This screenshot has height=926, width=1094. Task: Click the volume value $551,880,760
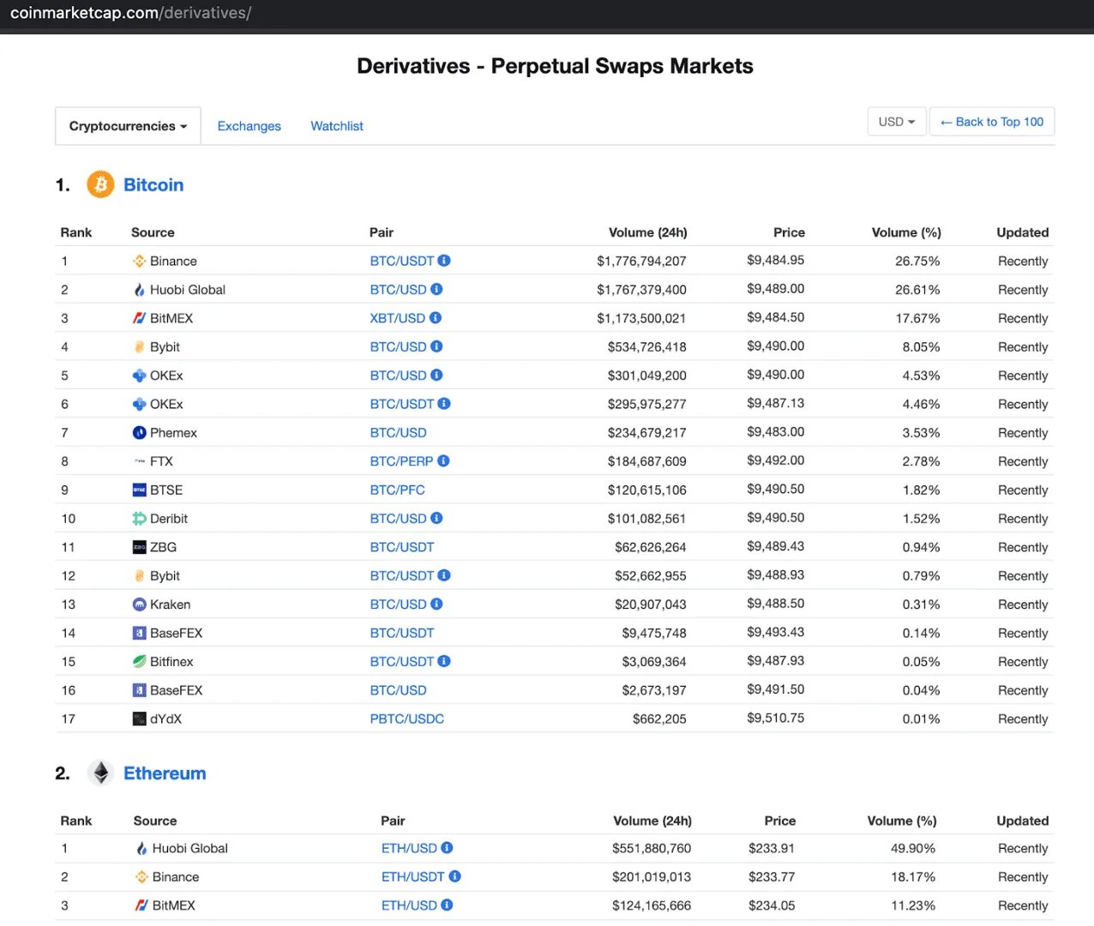tap(652, 848)
